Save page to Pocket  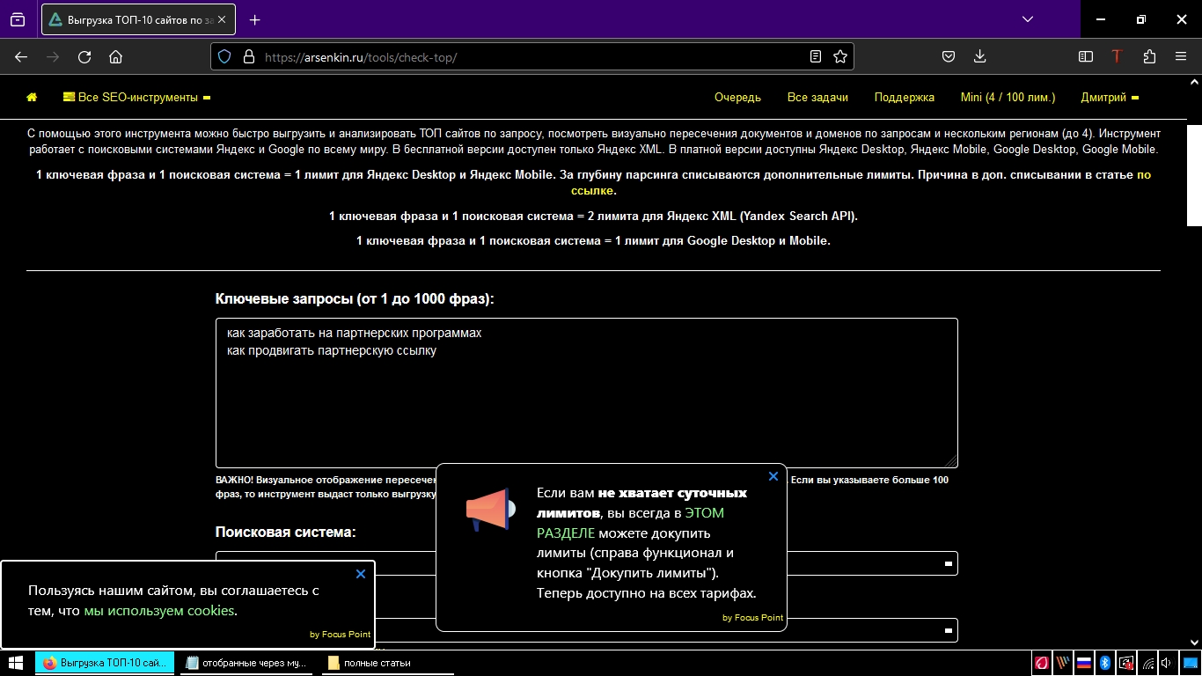point(949,56)
